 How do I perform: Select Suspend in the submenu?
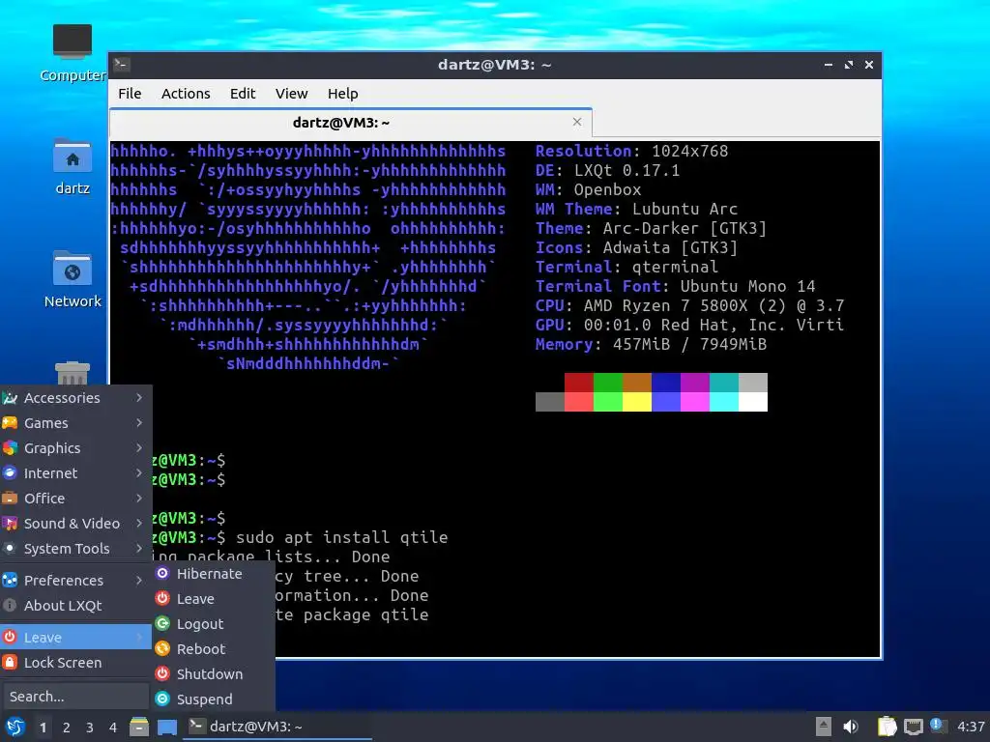(214, 699)
